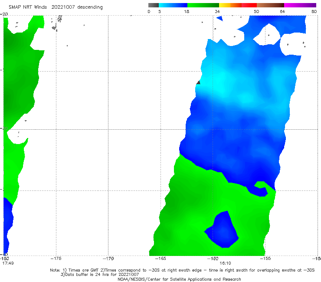Screen dimensions: 321x282
Task: Click the small black triangle marker on swath edge
Action: [198, 82]
